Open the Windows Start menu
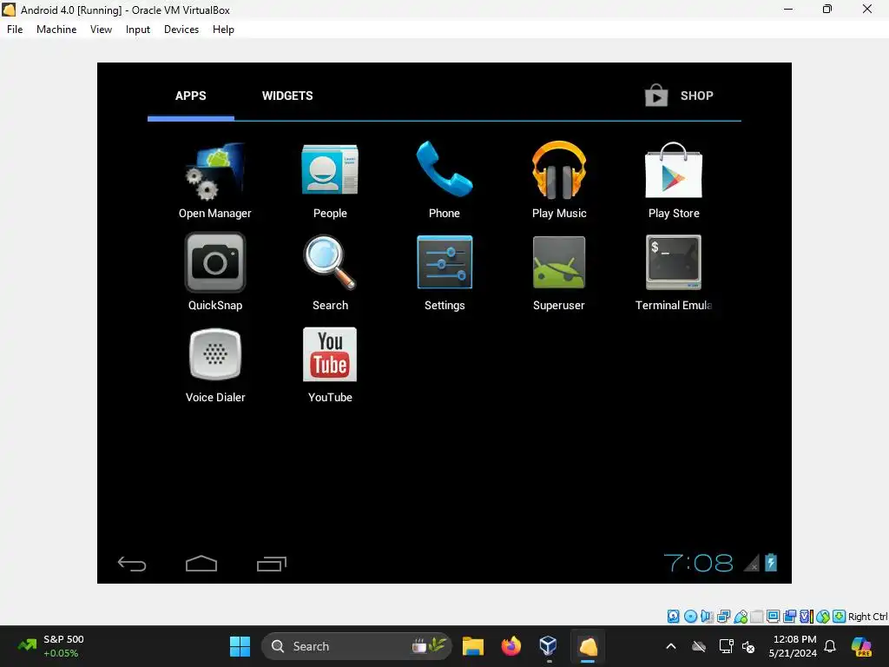 point(240,646)
